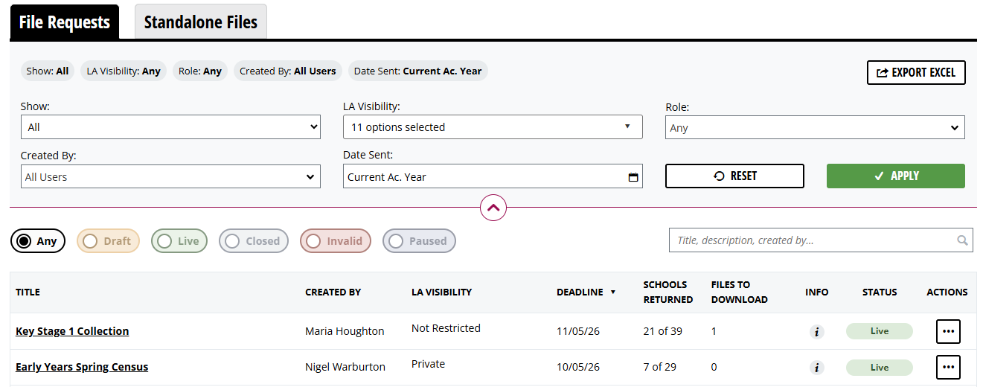The height and width of the screenshot is (387, 983).
Task: Open the Show dropdown
Action: pyautogui.click(x=170, y=127)
